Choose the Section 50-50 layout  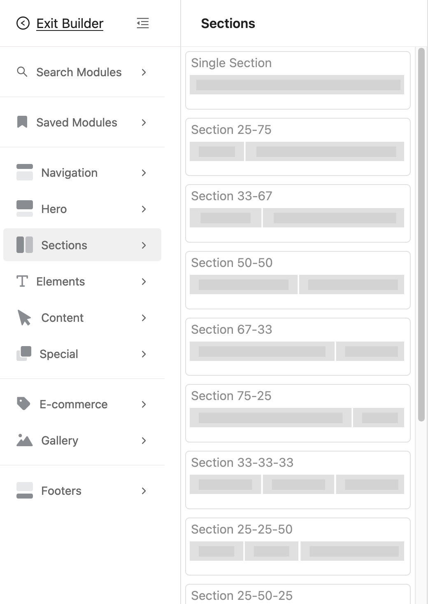(298, 280)
